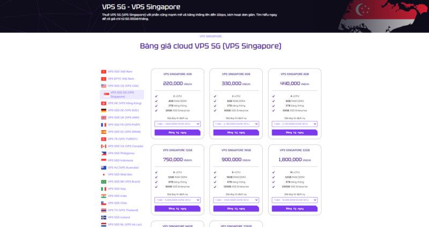Click the German flag icon for VPS ĐỨC
Viewport: 429px width, 227px height.
click(x=103, y=111)
